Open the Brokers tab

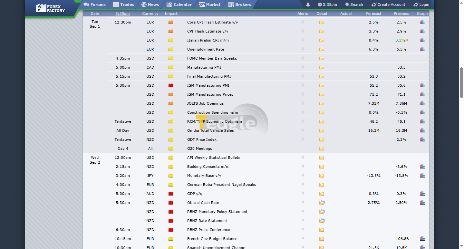click(x=239, y=5)
